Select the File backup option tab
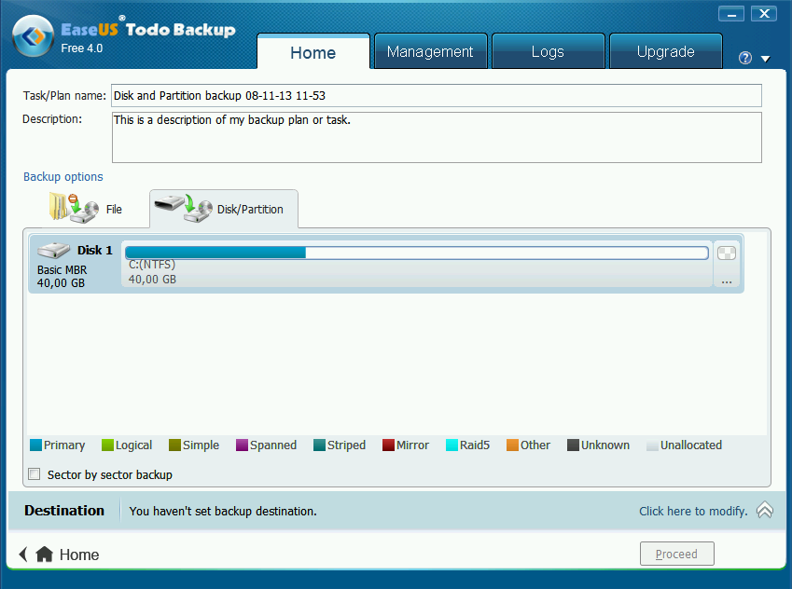792x589 pixels. tap(86, 209)
